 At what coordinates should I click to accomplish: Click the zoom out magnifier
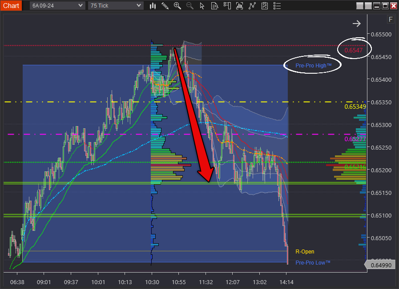[190, 6]
